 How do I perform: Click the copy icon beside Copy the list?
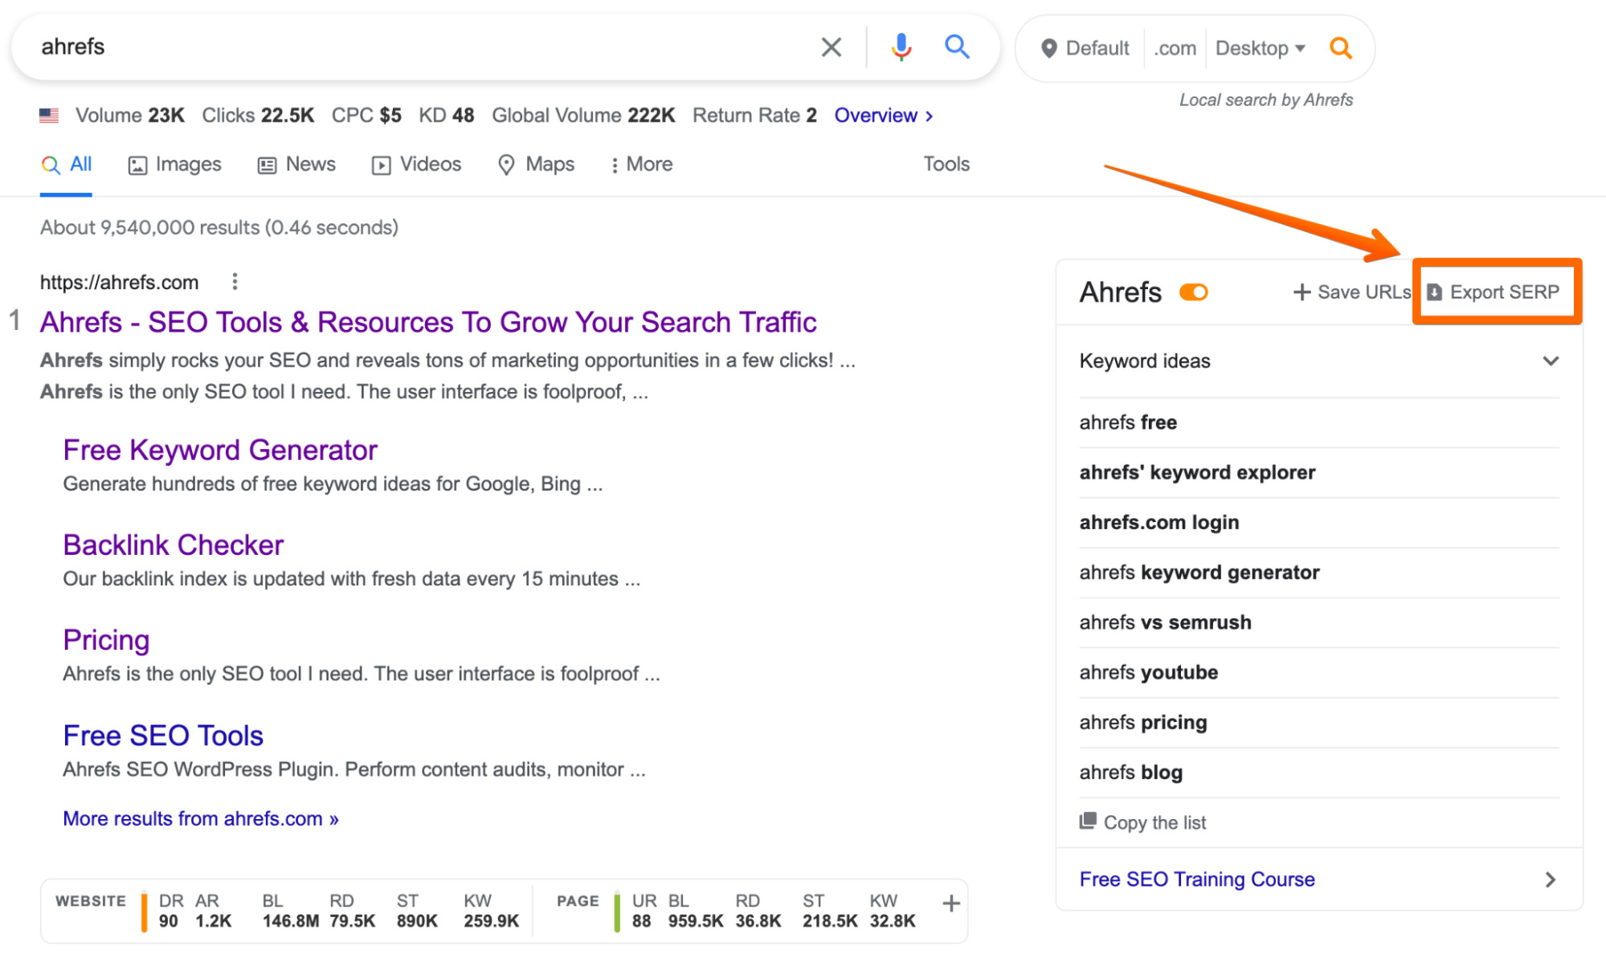(1087, 821)
